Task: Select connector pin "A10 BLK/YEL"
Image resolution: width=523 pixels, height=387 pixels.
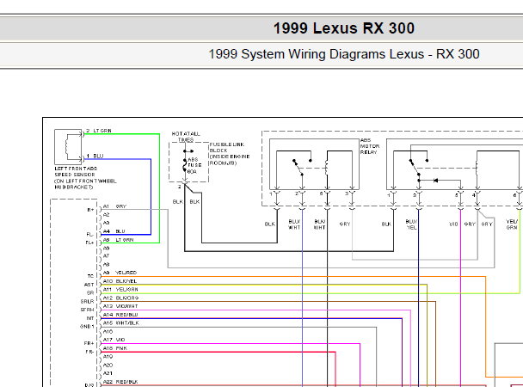Action: 120,281
